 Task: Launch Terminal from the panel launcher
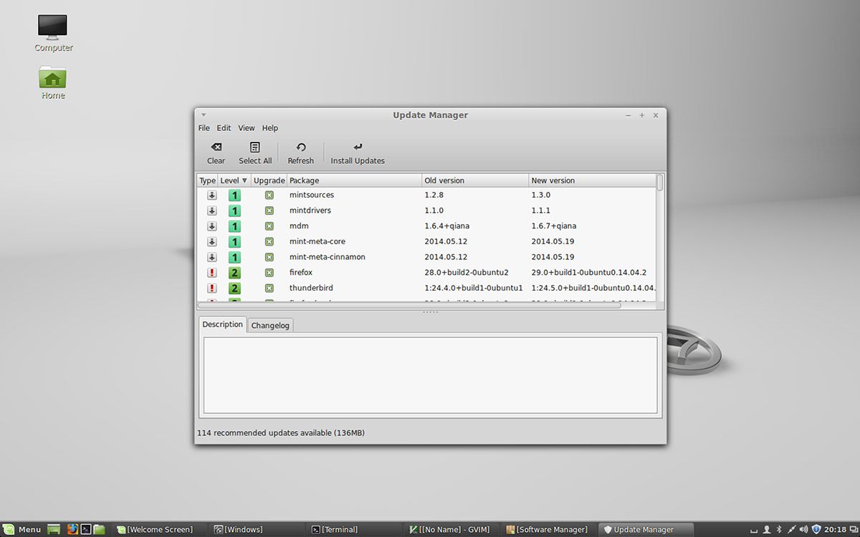[x=85, y=530]
